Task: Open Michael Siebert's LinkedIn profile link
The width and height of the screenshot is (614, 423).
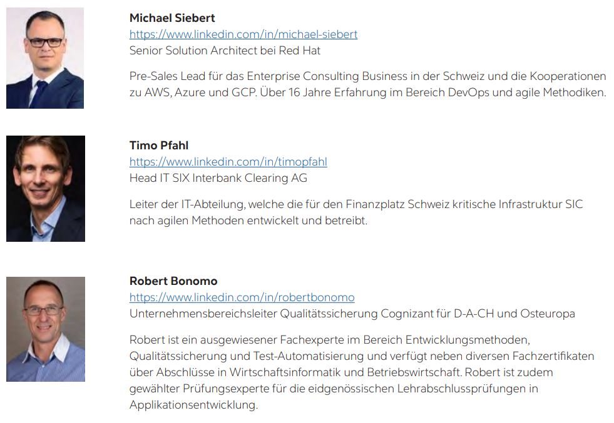Action: (243, 34)
